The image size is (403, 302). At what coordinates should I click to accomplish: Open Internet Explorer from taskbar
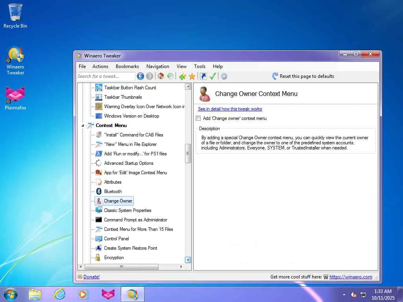point(59,294)
